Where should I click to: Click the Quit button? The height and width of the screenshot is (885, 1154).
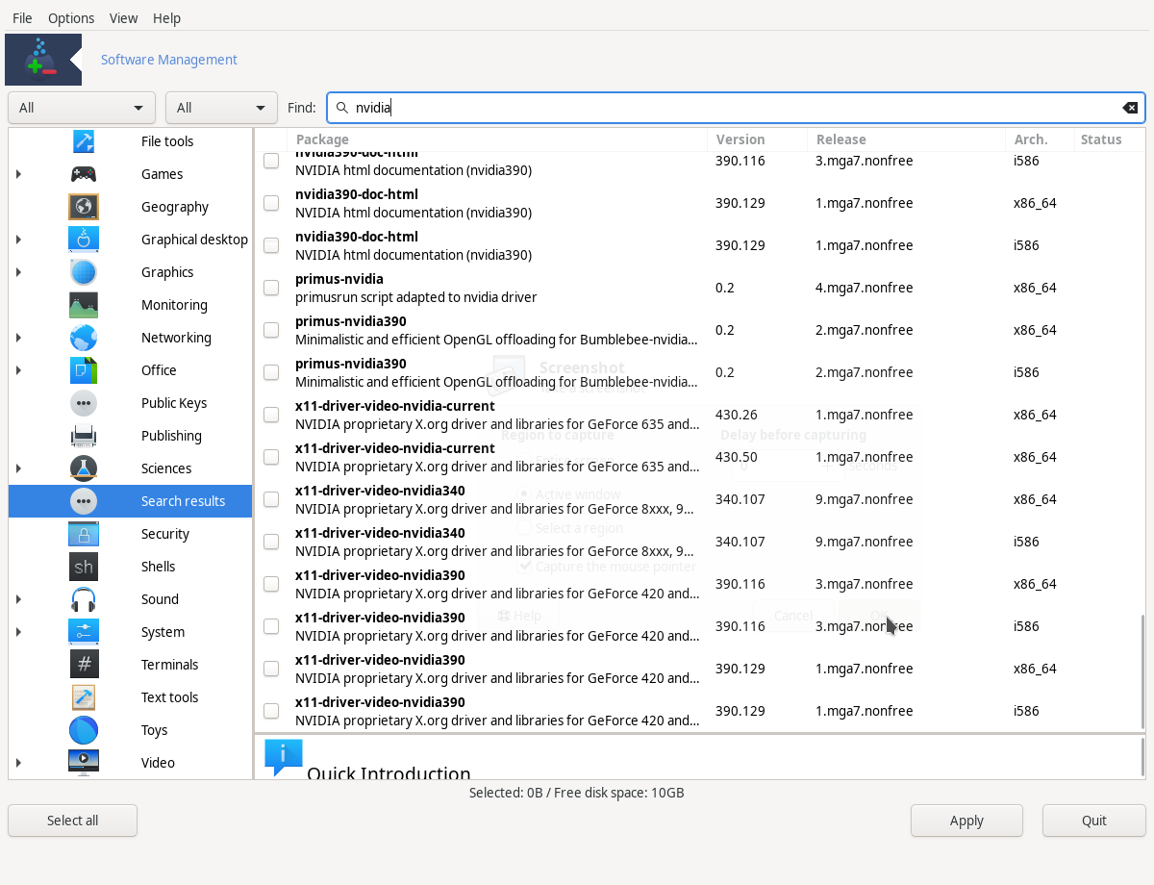[1094, 821]
